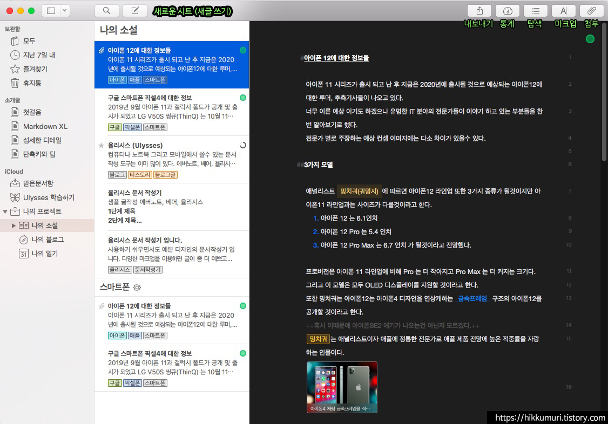This screenshot has width=608, height=424.
Task: Click the 받은문서함 inbox tray icon
Action: coord(15,183)
